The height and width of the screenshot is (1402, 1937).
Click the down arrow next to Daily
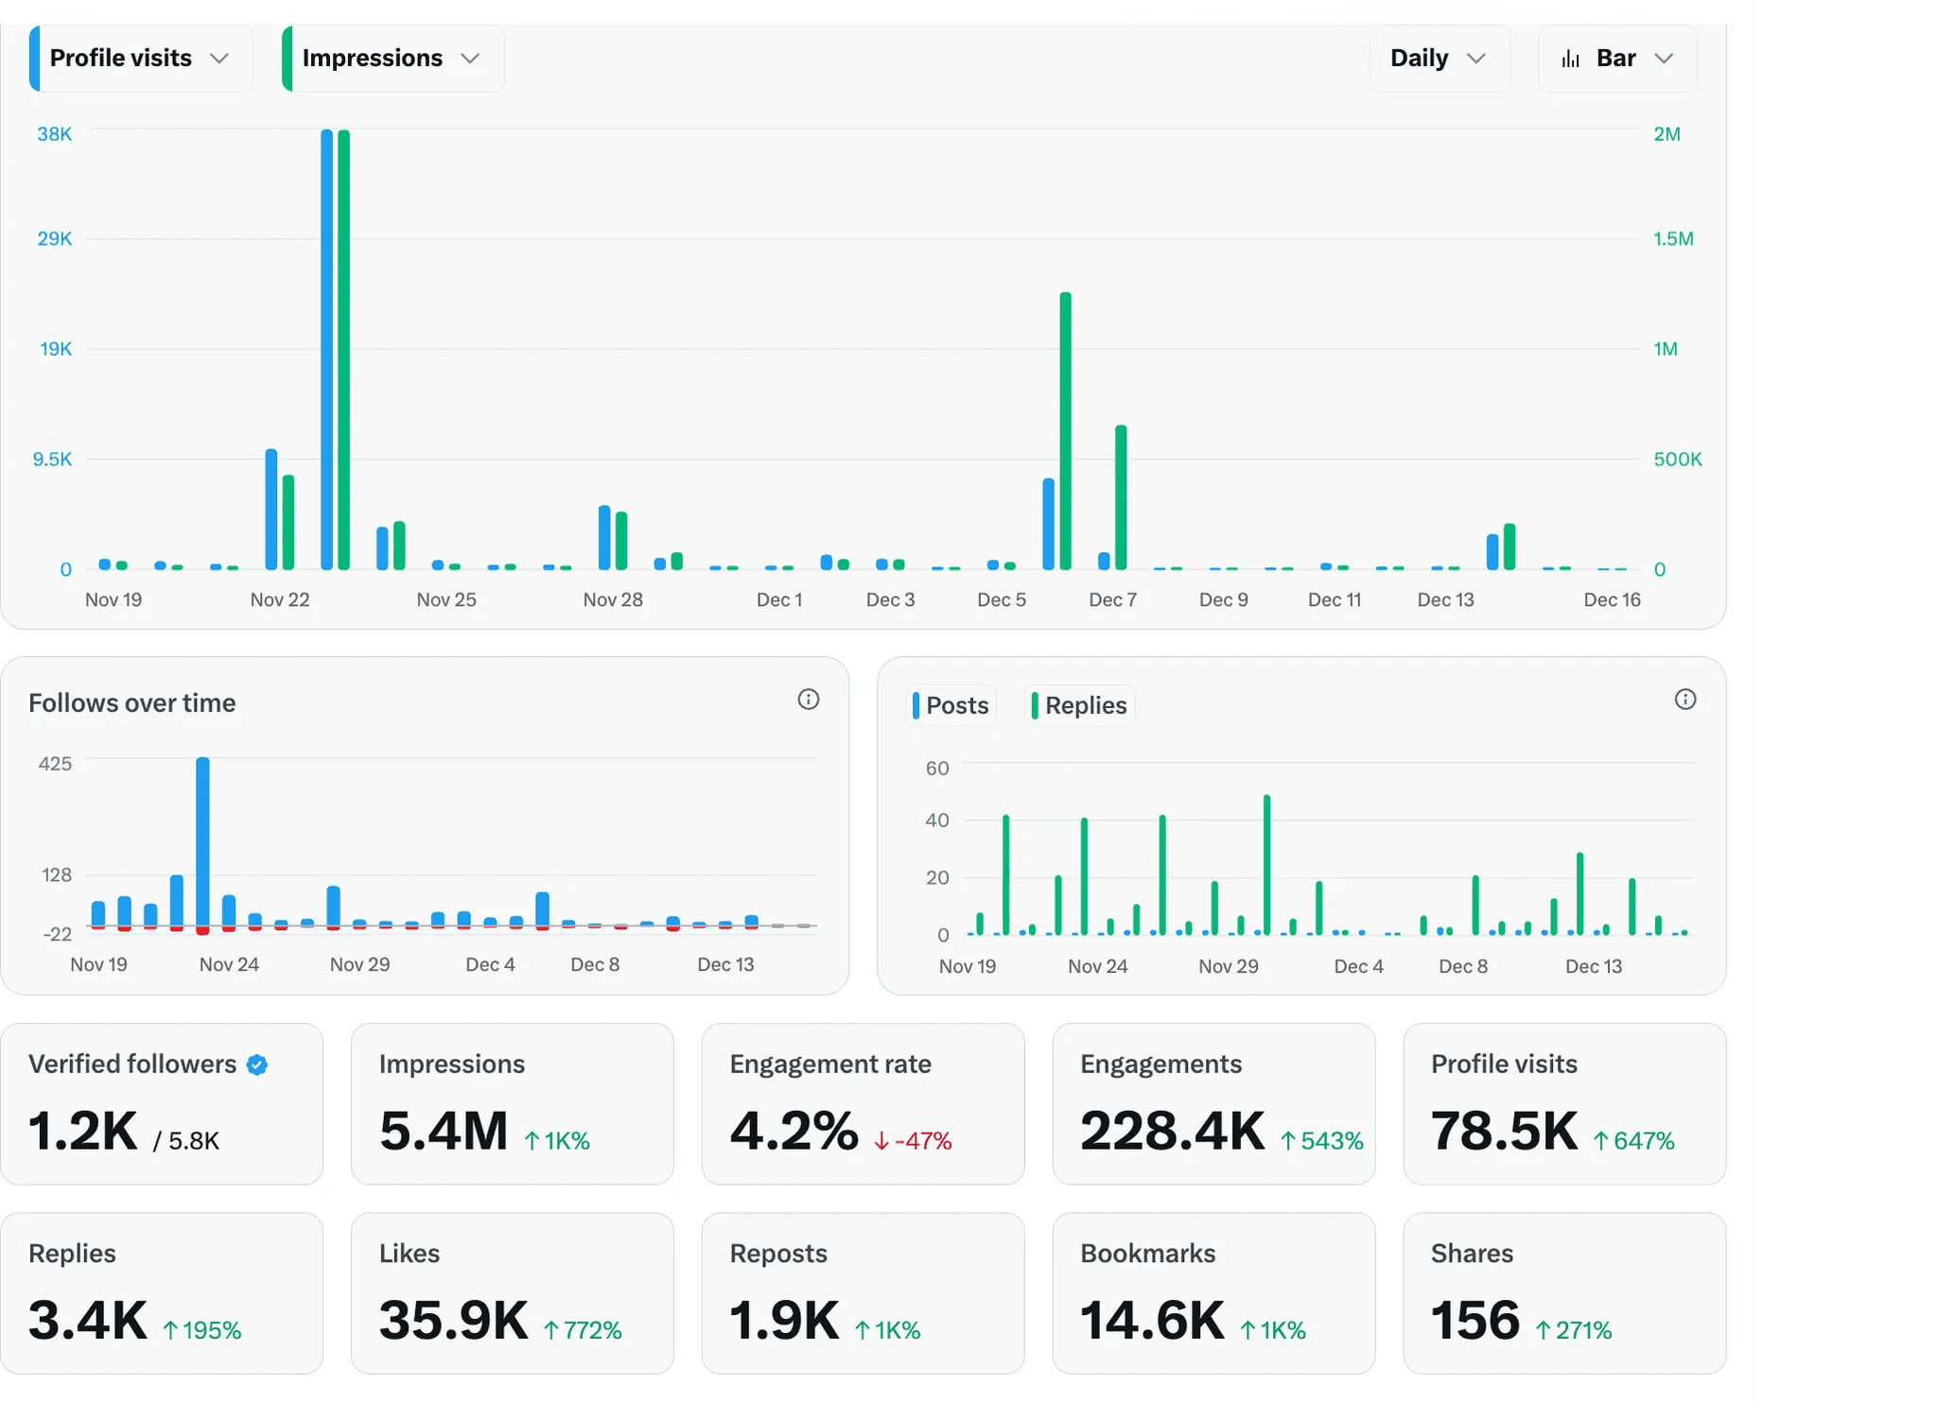click(x=1475, y=59)
